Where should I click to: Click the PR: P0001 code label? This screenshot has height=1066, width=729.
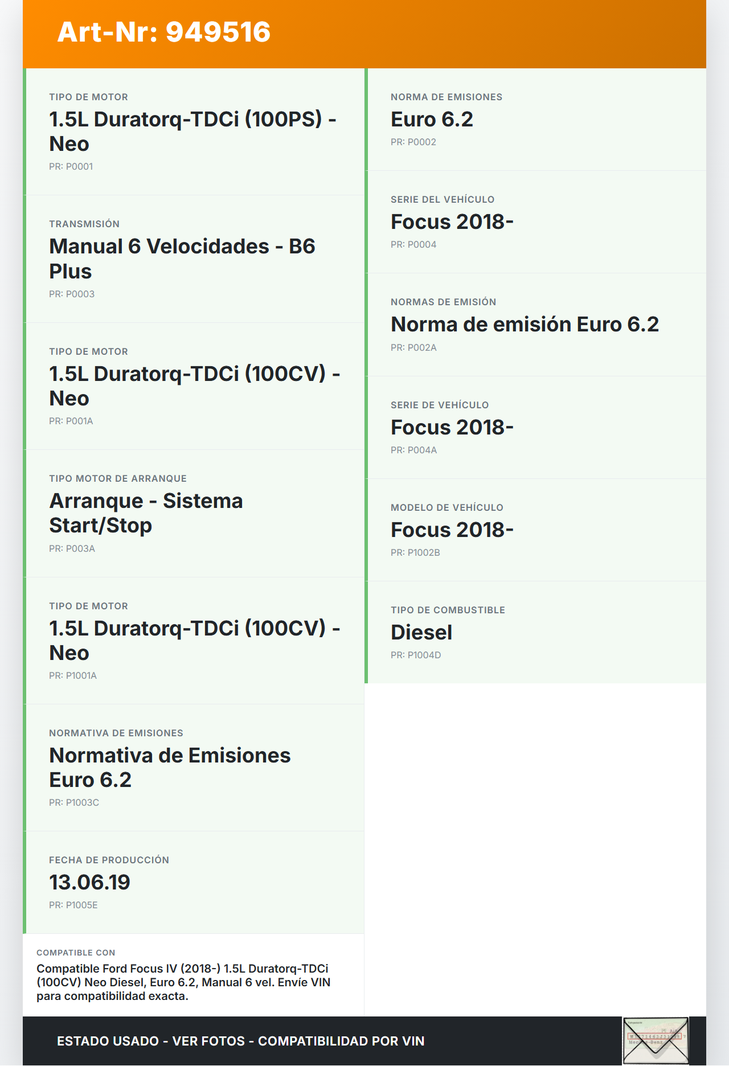pyautogui.click(x=71, y=167)
